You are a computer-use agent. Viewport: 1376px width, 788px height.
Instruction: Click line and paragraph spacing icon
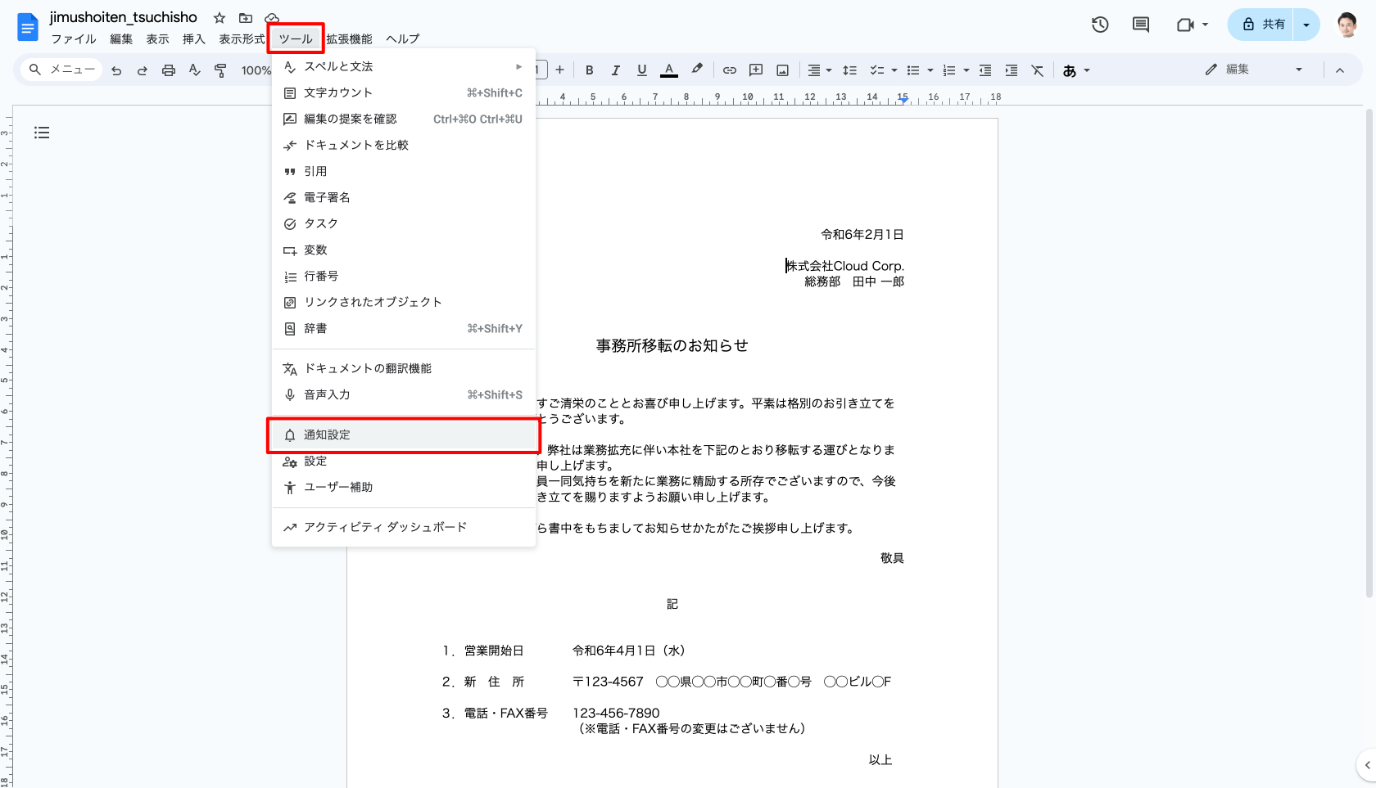tap(850, 70)
